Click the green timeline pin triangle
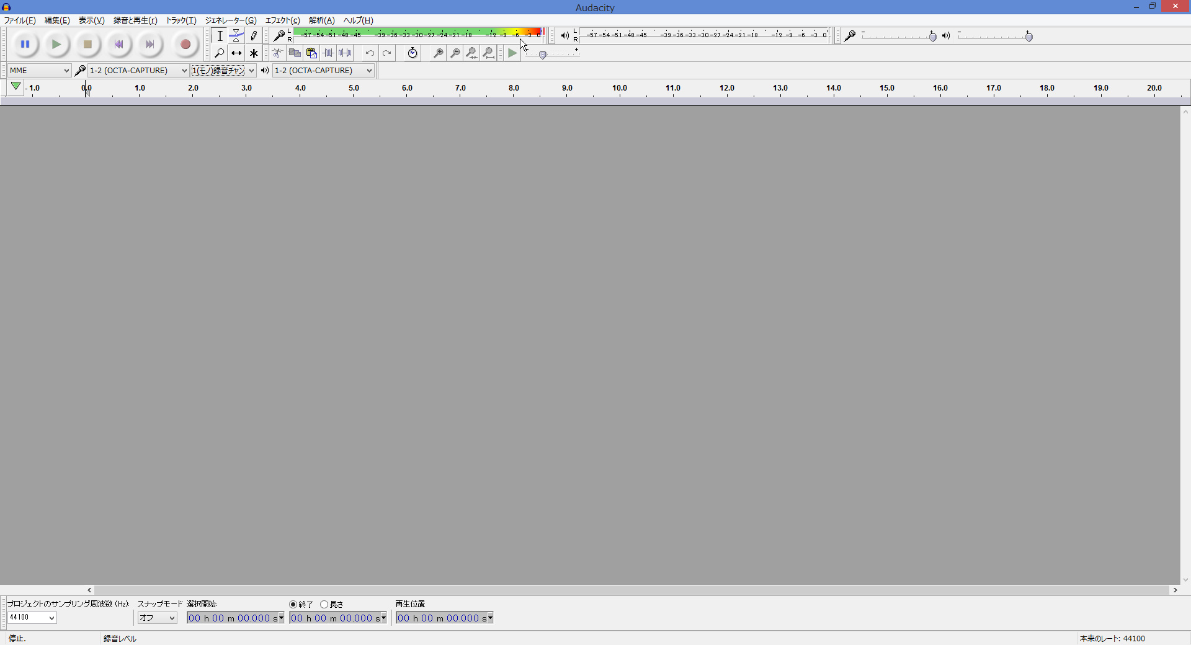The height and width of the screenshot is (645, 1191). coord(16,87)
